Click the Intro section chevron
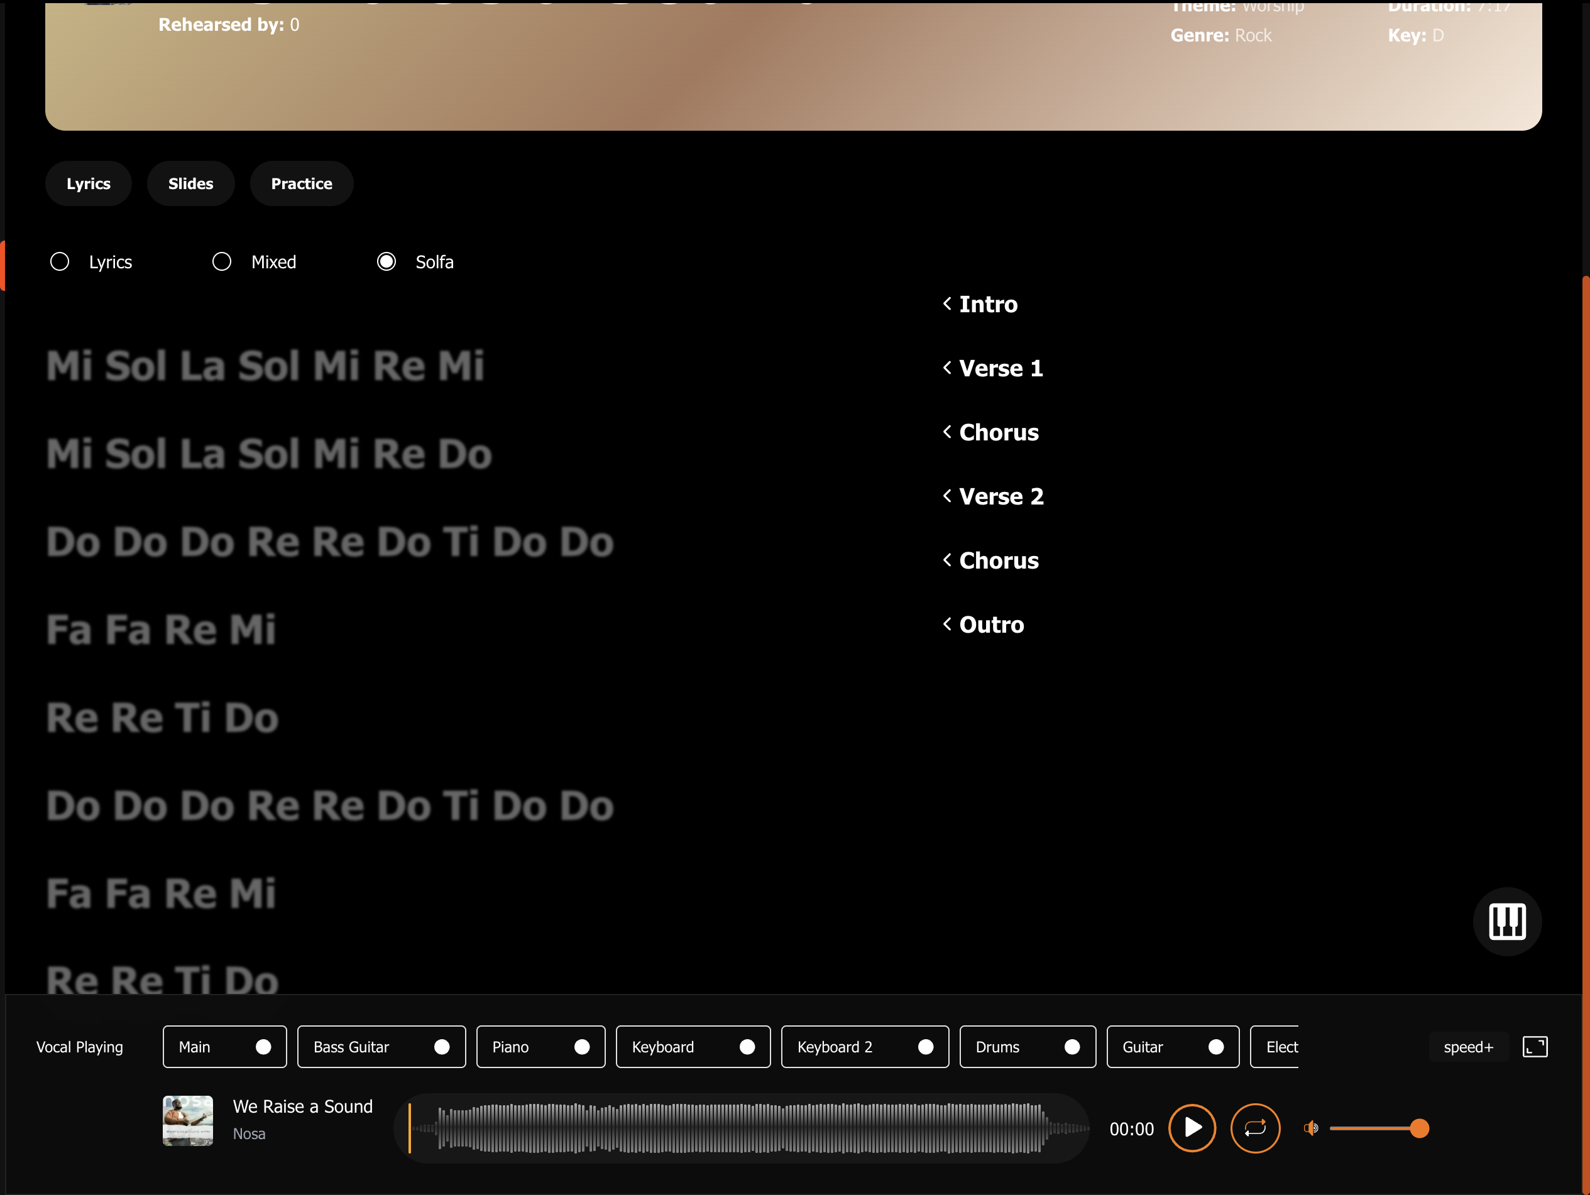This screenshot has width=1590, height=1195. pos(946,304)
